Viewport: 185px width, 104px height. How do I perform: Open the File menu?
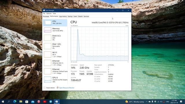(x=44, y=14)
